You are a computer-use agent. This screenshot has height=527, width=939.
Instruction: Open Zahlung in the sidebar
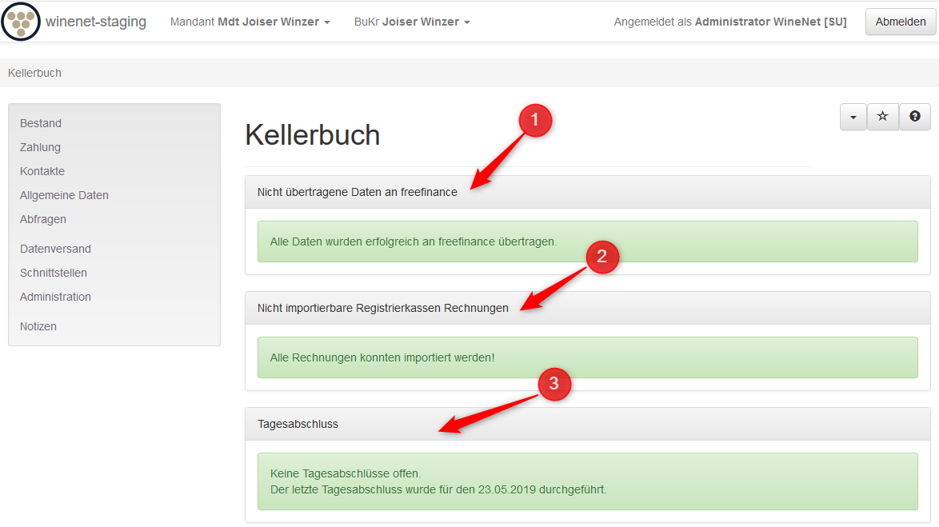click(40, 147)
